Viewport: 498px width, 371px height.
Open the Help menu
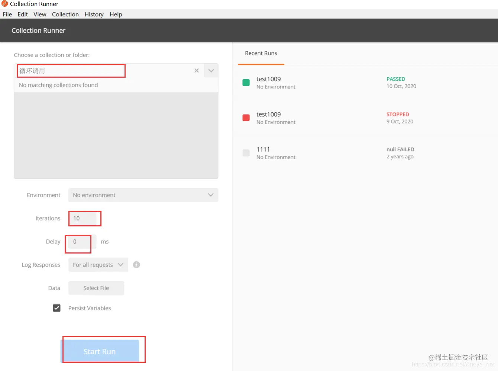[x=116, y=14]
